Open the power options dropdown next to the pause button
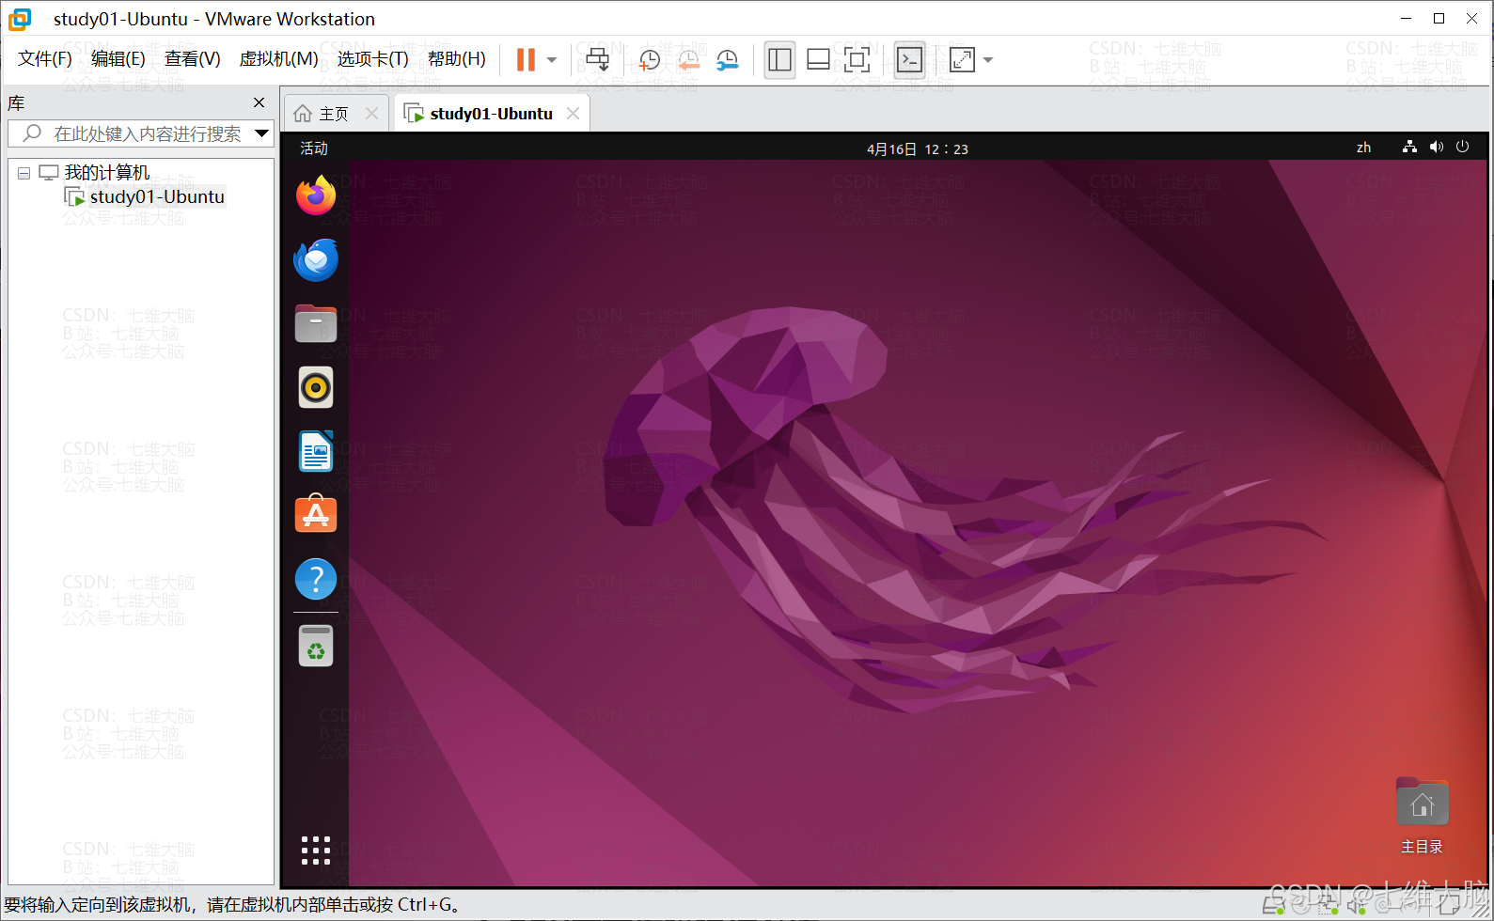 pyautogui.click(x=552, y=60)
